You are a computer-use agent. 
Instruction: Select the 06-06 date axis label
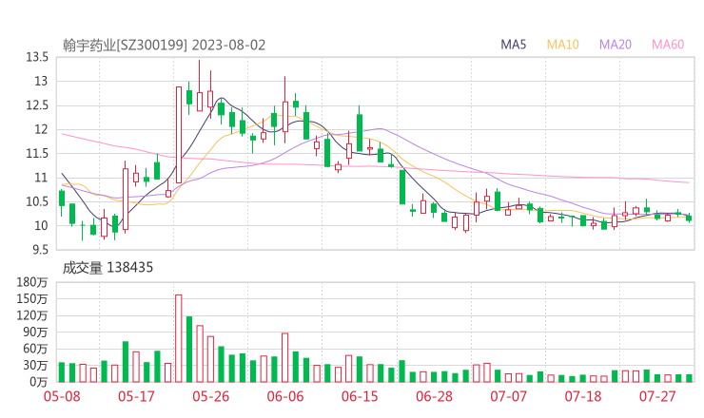285,396
